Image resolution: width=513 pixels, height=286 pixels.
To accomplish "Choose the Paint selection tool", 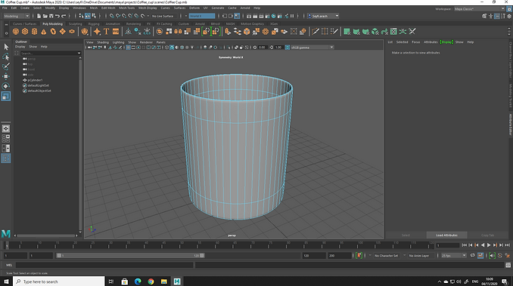I will click(x=6, y=66).
